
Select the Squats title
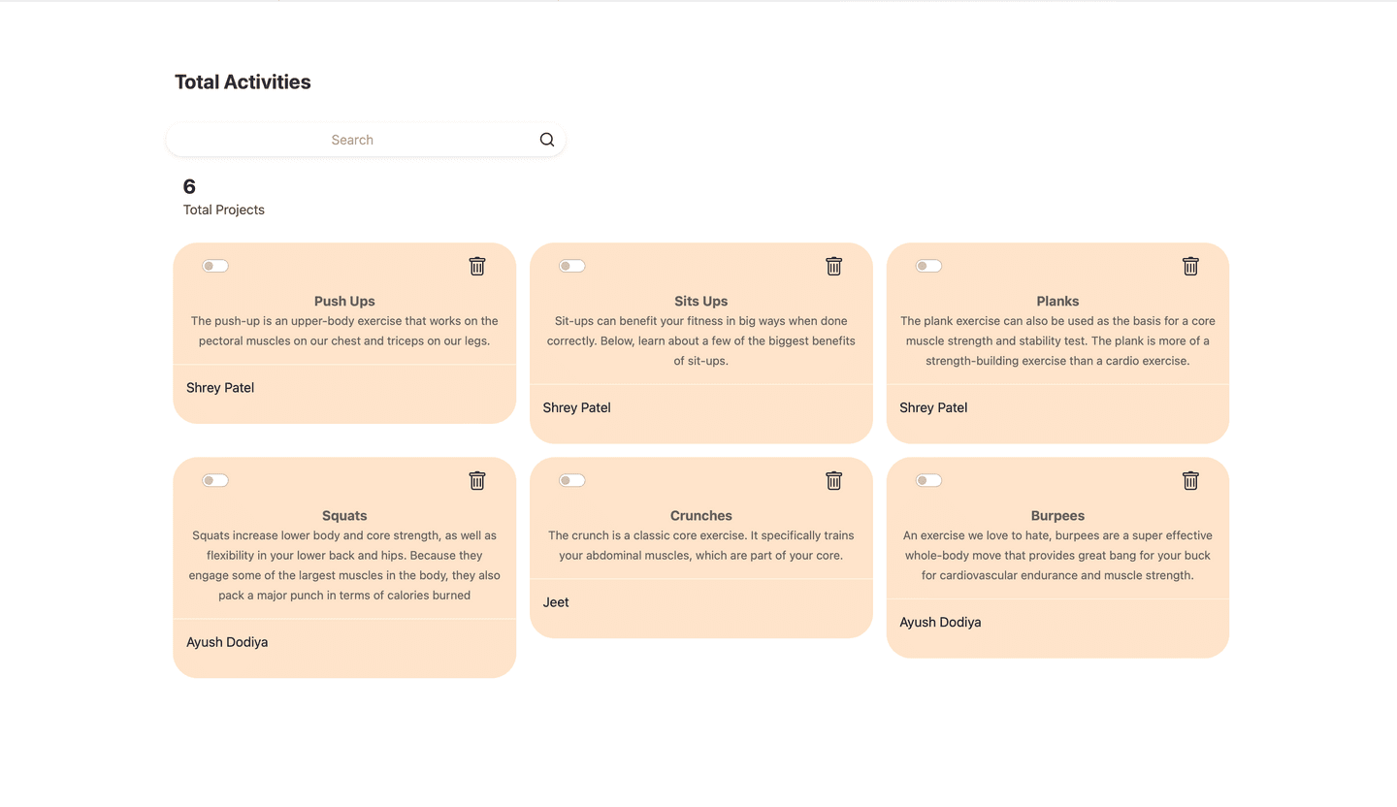[344, 515]
